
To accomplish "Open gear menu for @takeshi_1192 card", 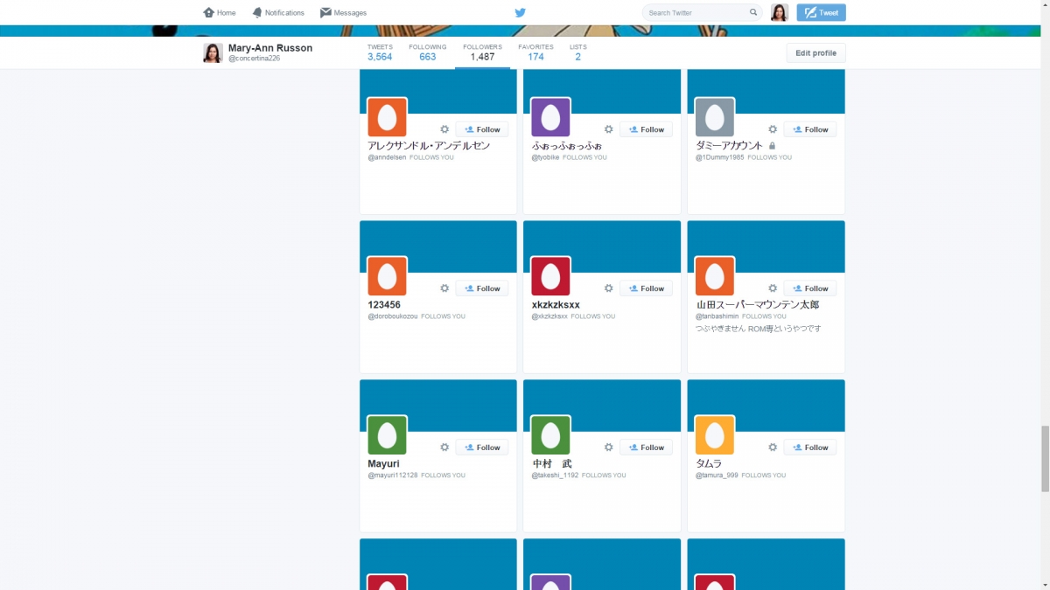I will point(609,448).
